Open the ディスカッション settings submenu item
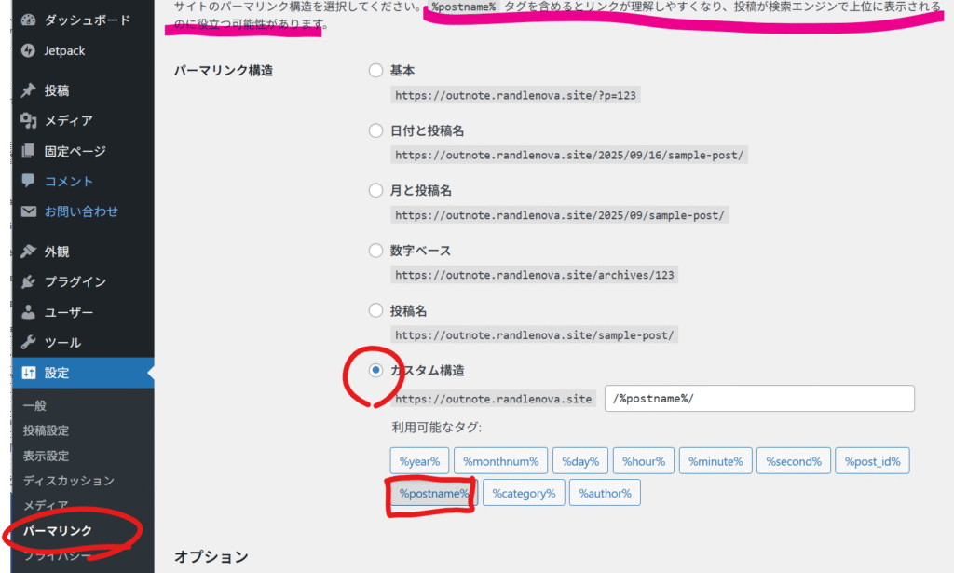 (x=69, y=481)
